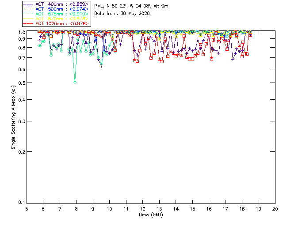The image size is (283, 226).
Task: Click the Time (GMT) axis label
Action: [x=150, y=215]
